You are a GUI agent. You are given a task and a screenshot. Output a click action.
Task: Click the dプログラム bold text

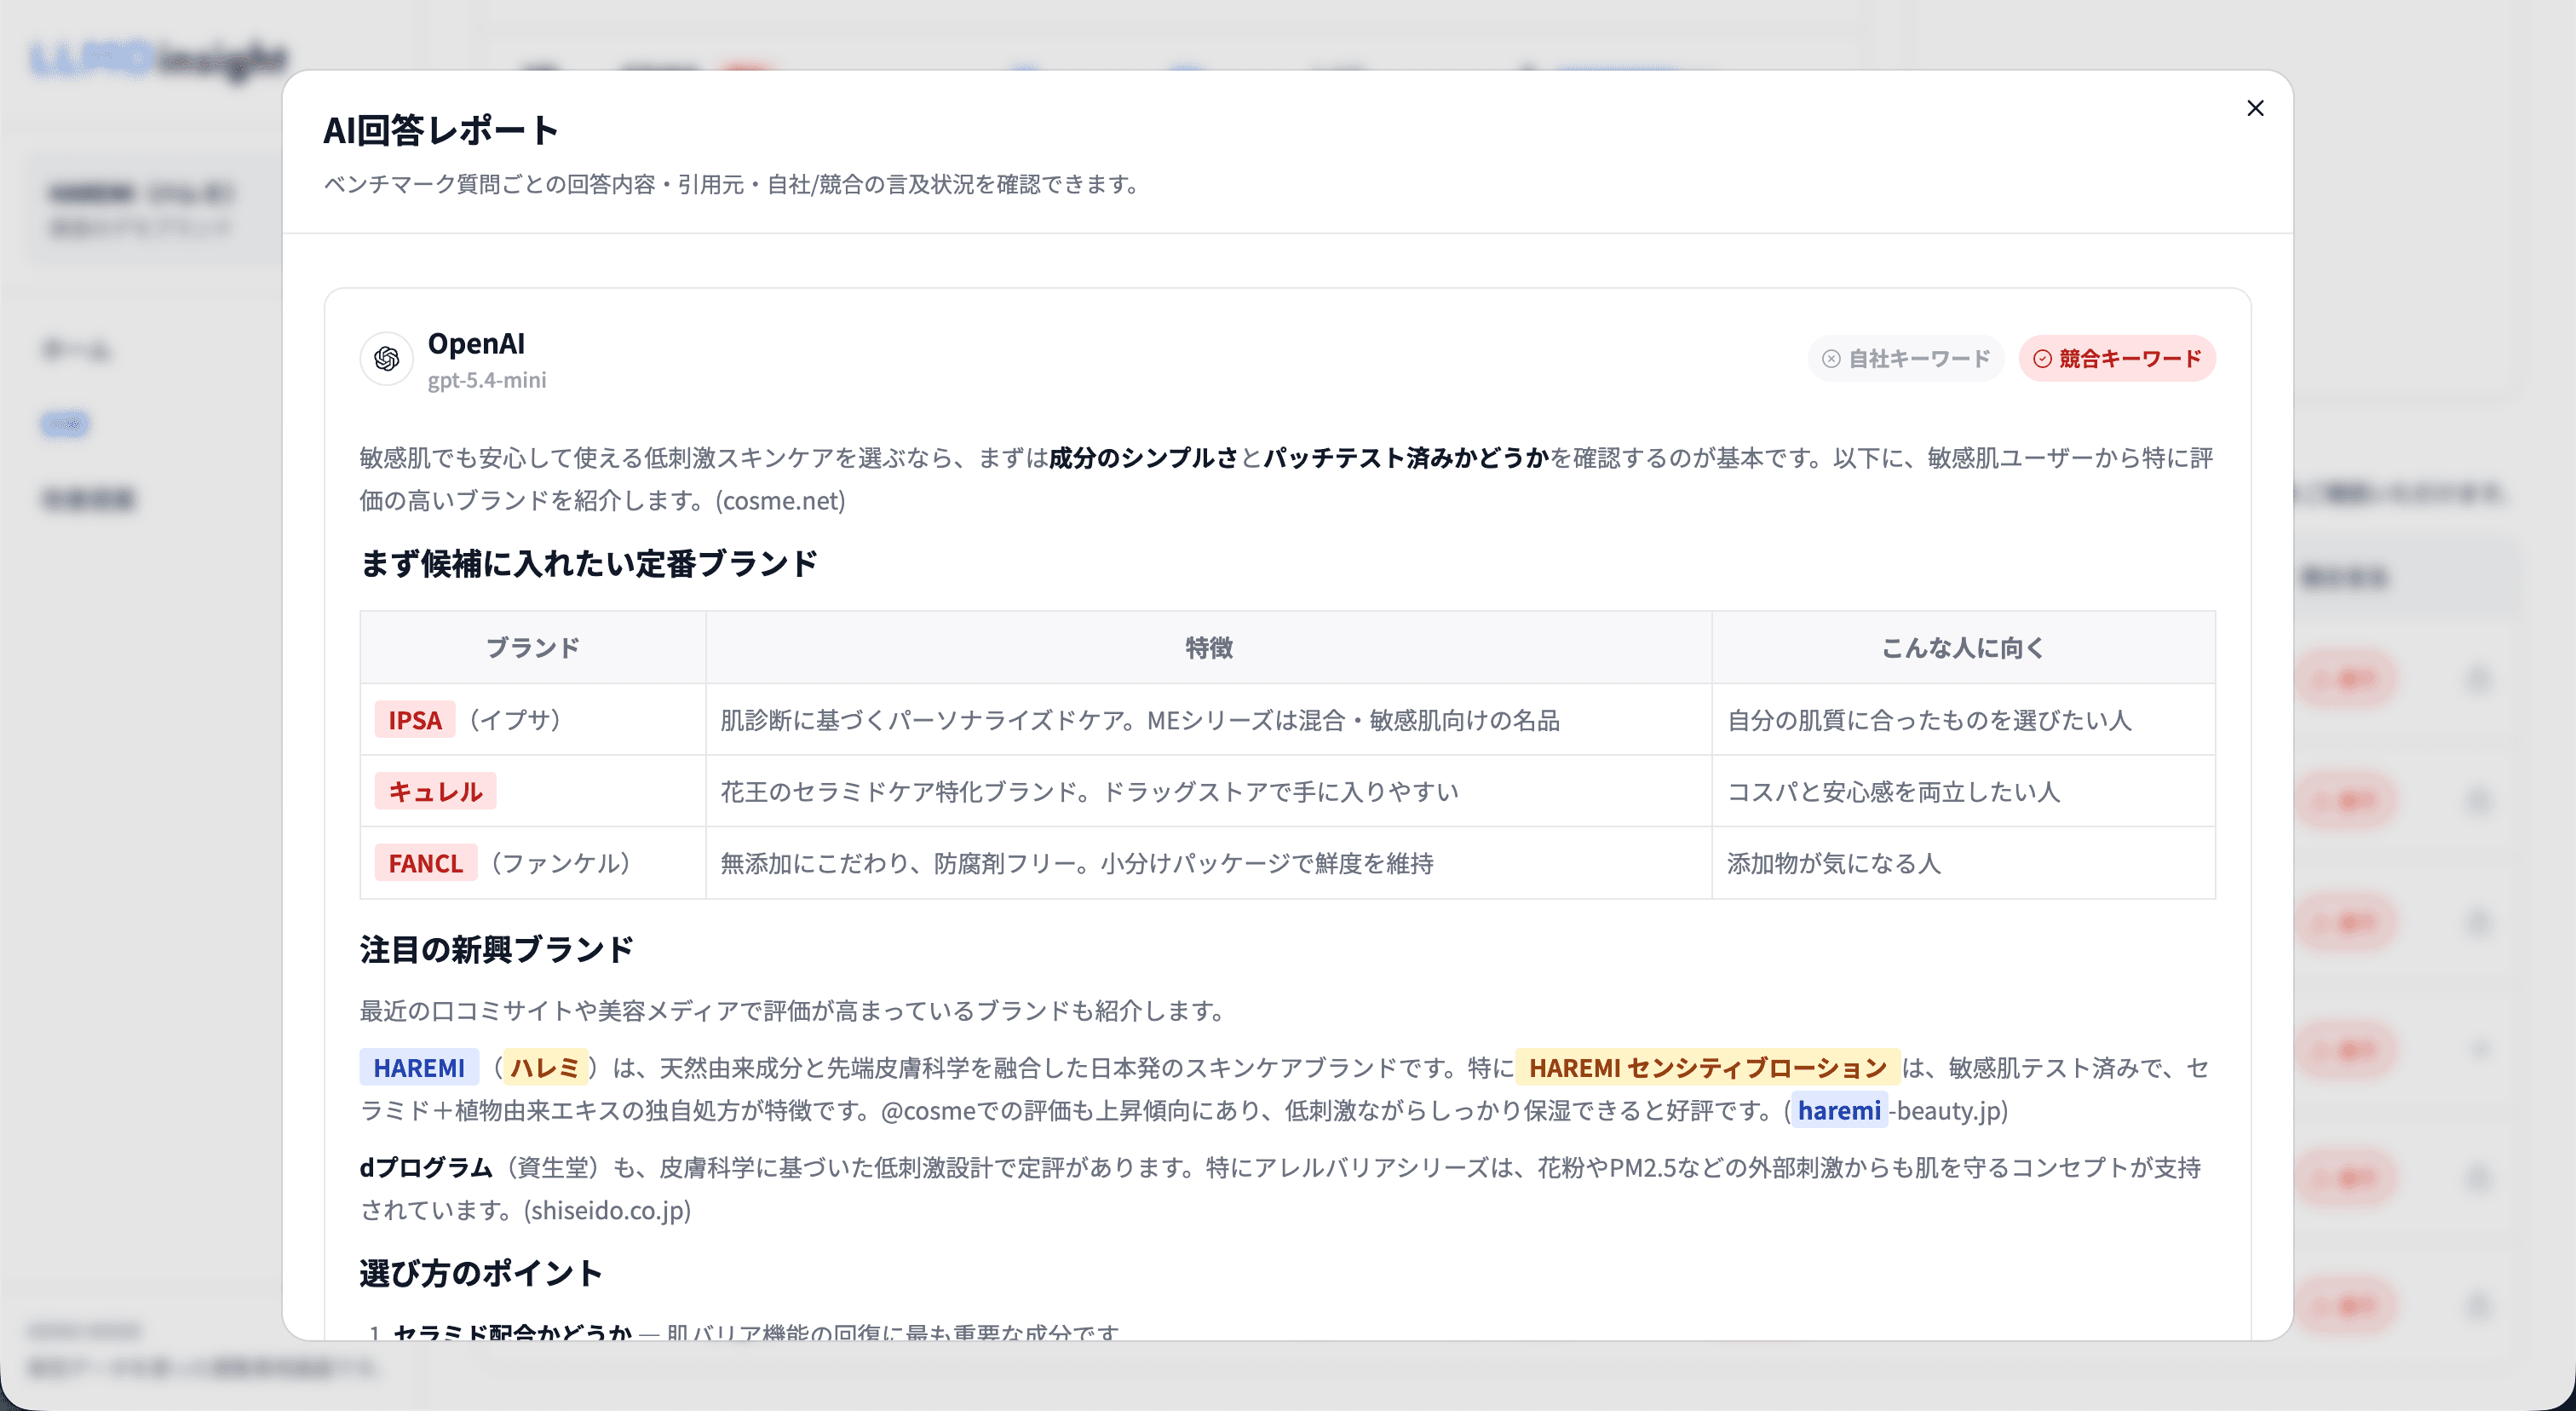(426, 1168)
